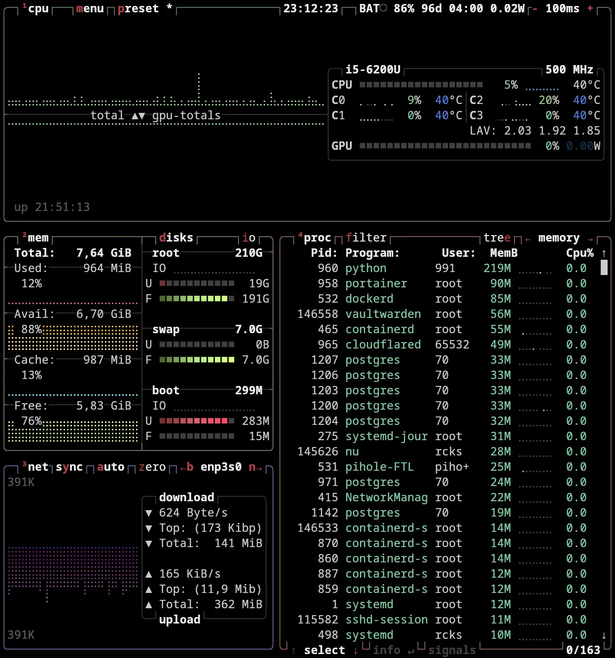Open info for the selected process
This screenshot has height=658, width=615.
click(x=386, y=650)
